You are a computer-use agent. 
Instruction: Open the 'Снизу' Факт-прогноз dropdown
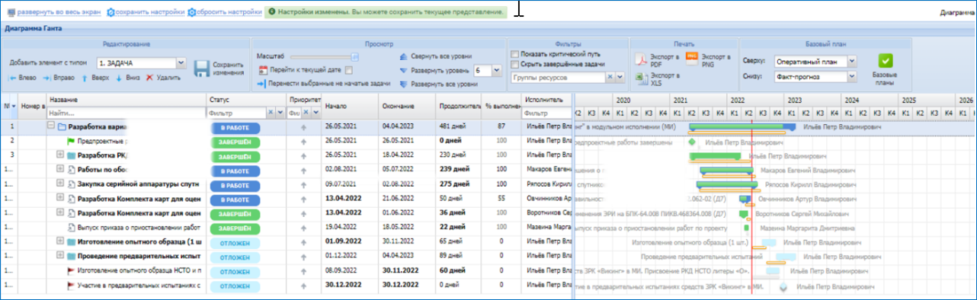tap(851, 76)
